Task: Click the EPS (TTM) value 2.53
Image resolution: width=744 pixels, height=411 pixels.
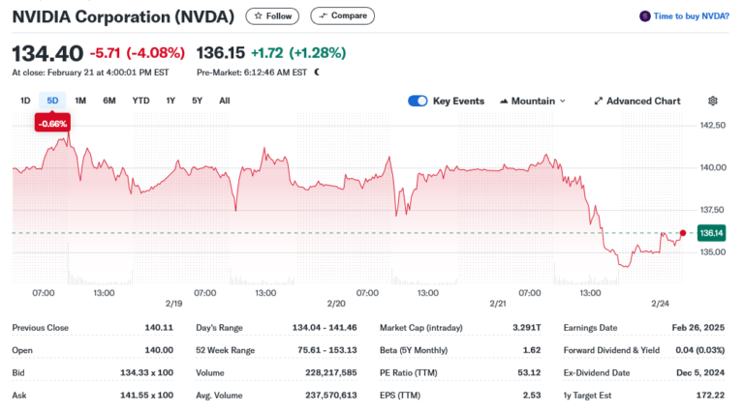Action: pos(532,395)
